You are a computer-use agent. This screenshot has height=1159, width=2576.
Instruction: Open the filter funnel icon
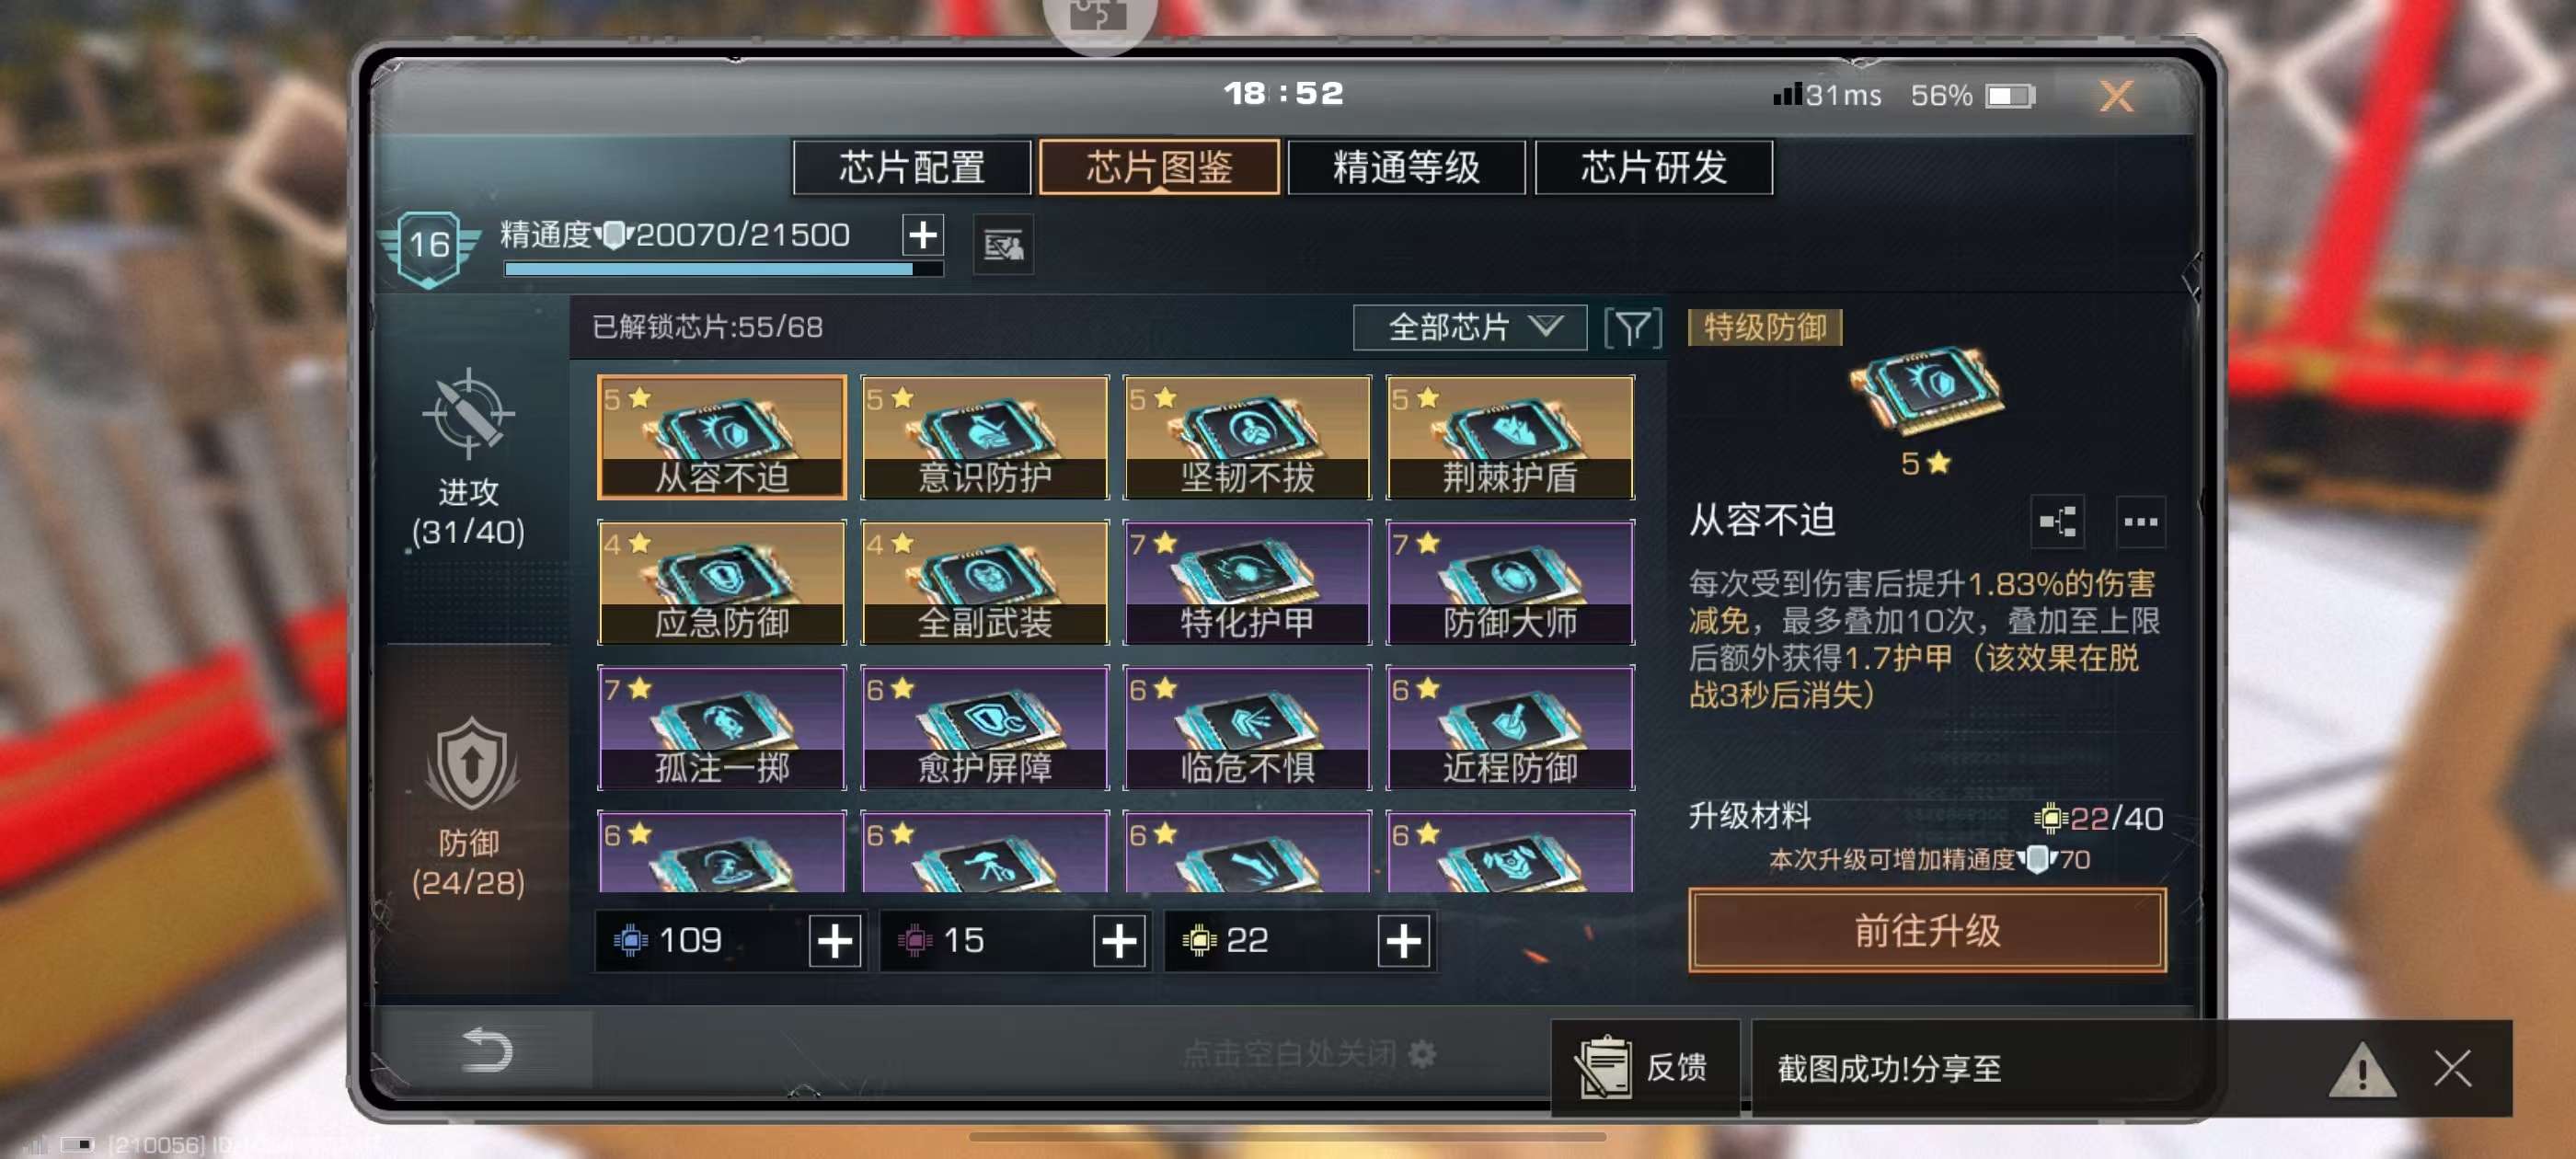(1632, 328)
